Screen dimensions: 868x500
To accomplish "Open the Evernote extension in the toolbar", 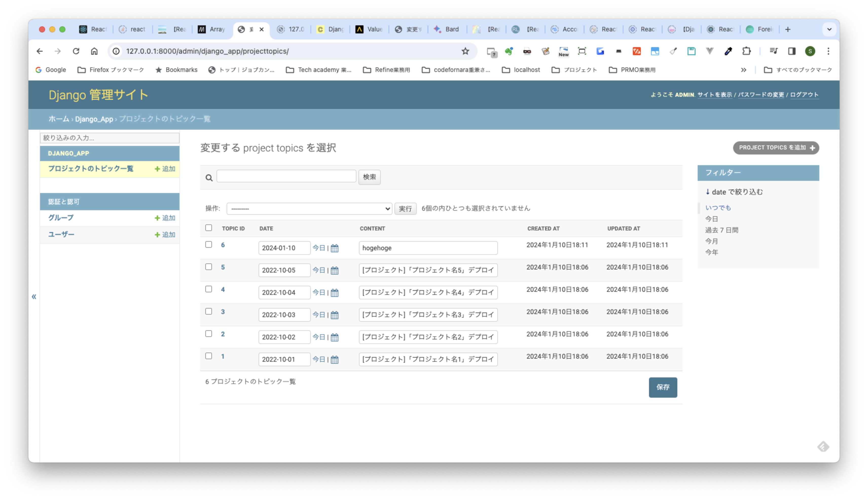I will (x=509, y=51).
